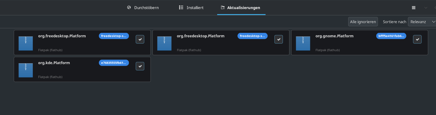Click the globe icon beside Durchstöbern

click(129, 8)
